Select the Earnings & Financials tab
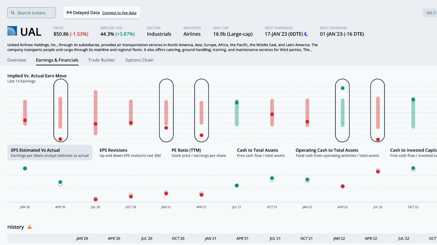Image resolution: width=437 pixels, height=245 pixels. pos(57,60)
